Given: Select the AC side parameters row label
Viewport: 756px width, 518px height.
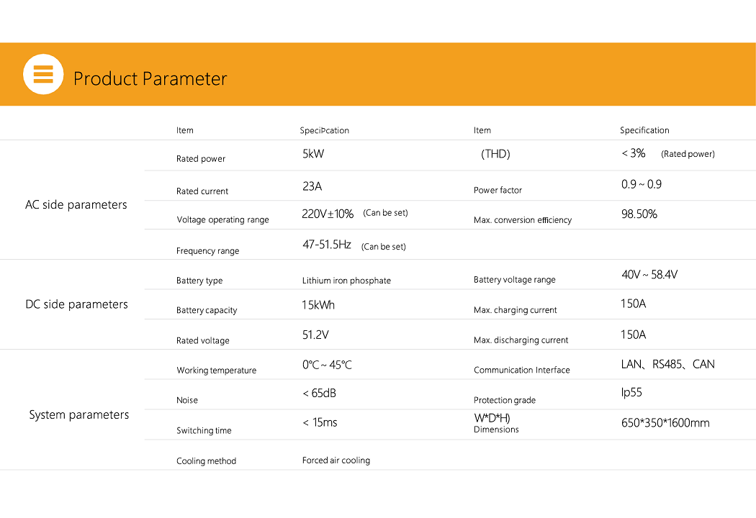Looking at the screenshot, I should pos(76,205).
